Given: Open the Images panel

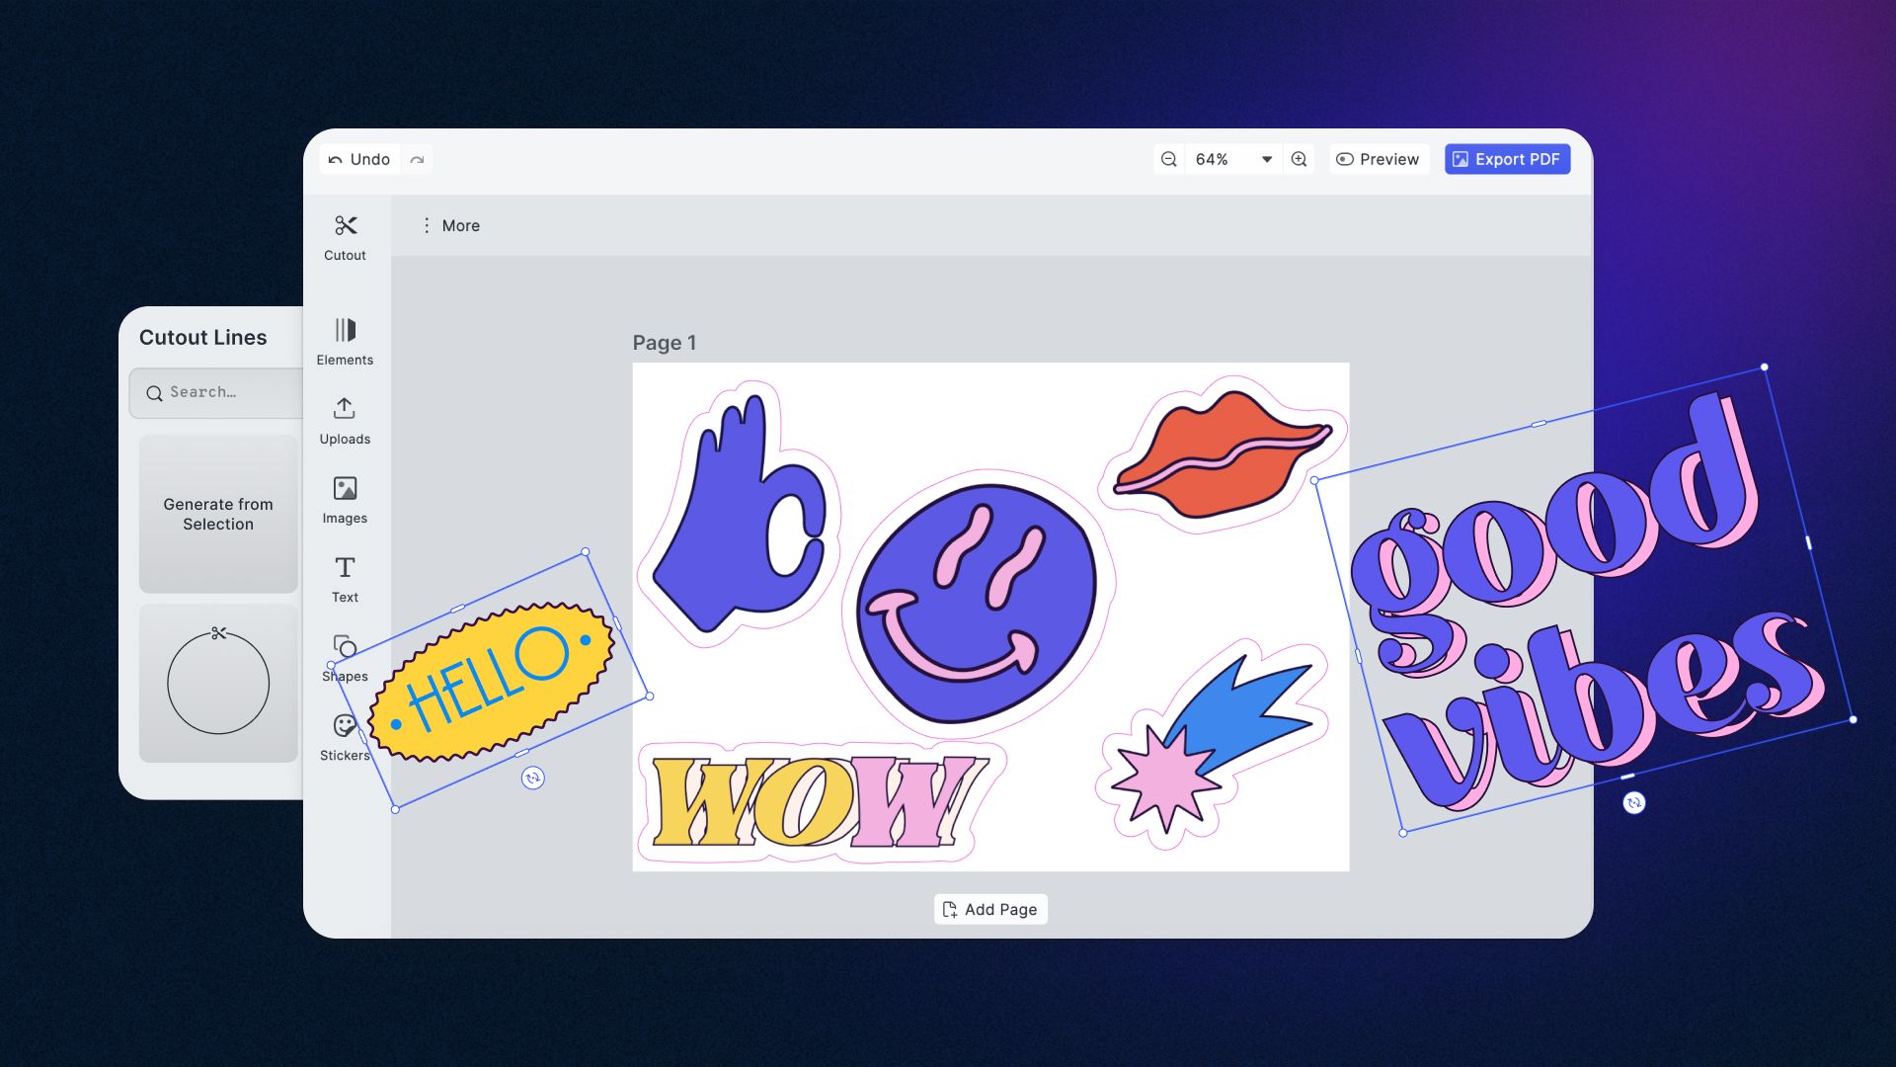Looking at the screenshot, I should (x=344, y=499).
